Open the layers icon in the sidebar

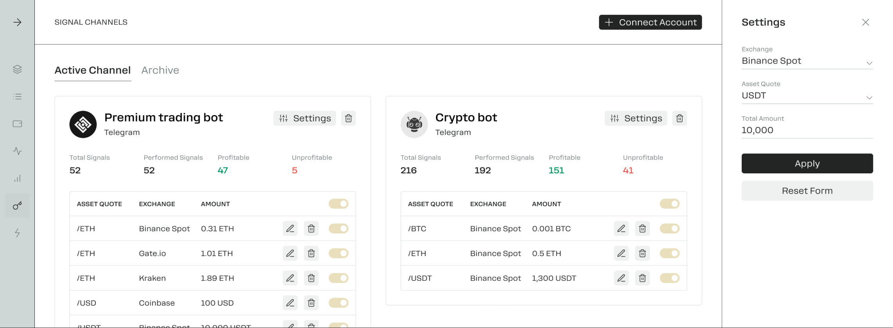click(x=17, y=69)
